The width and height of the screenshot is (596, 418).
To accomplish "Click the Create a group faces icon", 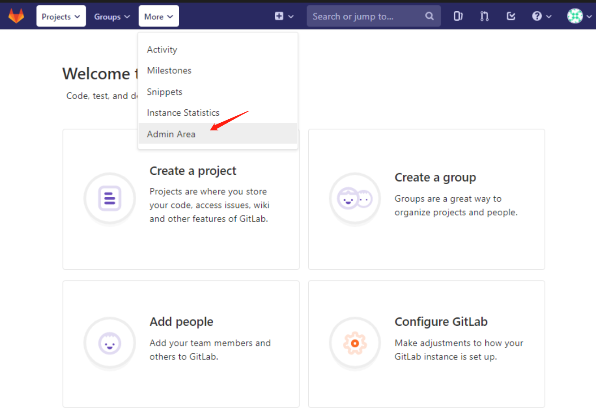I will tap(355, 199).
